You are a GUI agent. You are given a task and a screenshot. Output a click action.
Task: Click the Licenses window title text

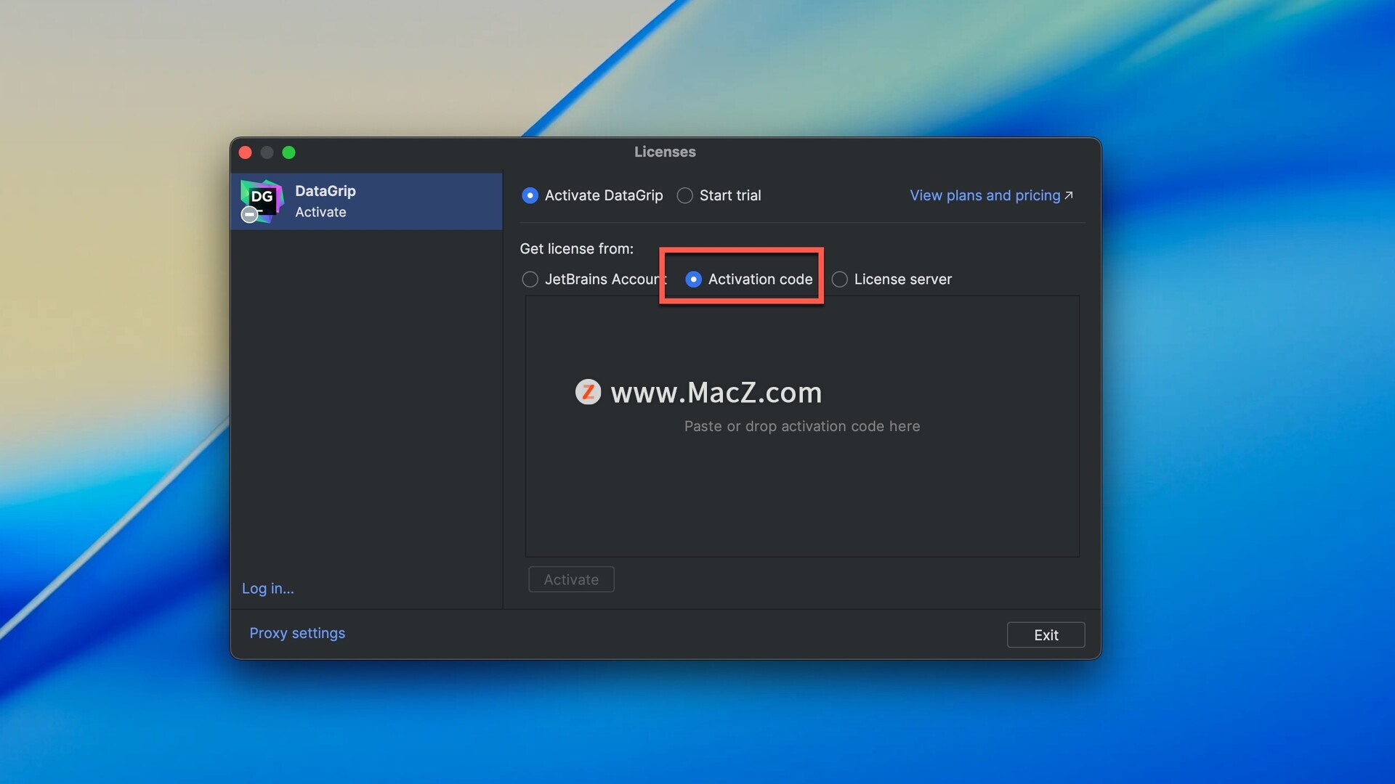665,152
